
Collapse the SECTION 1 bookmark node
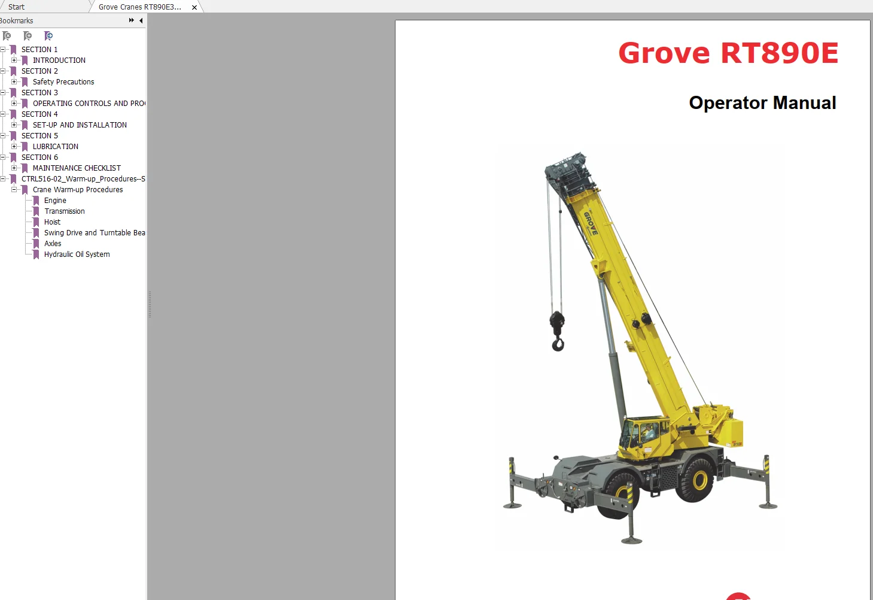3,50
